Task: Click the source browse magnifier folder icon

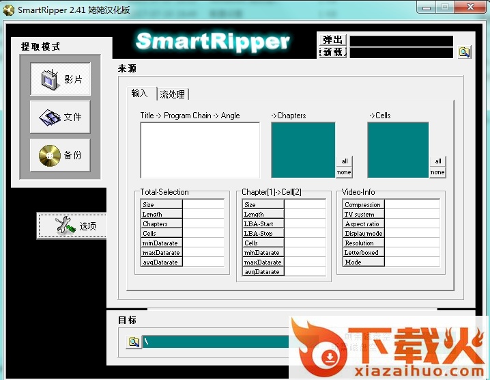Action: (464, 52)
